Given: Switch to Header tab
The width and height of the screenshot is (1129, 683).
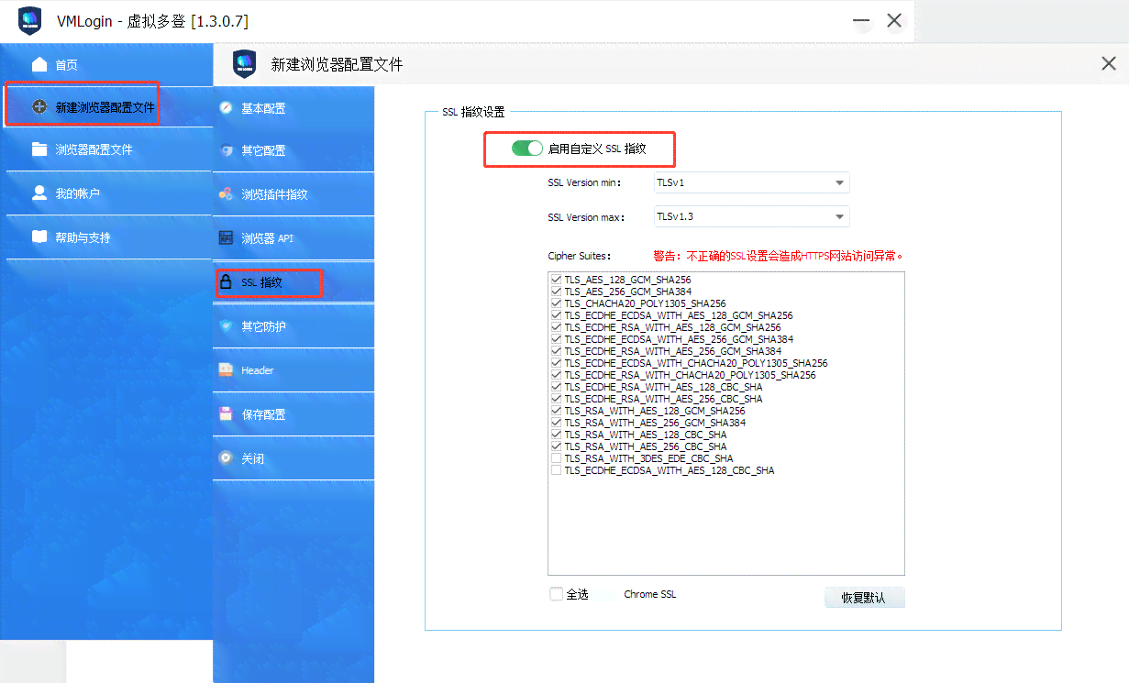Looking at the screenshot, I should (293, 370).
